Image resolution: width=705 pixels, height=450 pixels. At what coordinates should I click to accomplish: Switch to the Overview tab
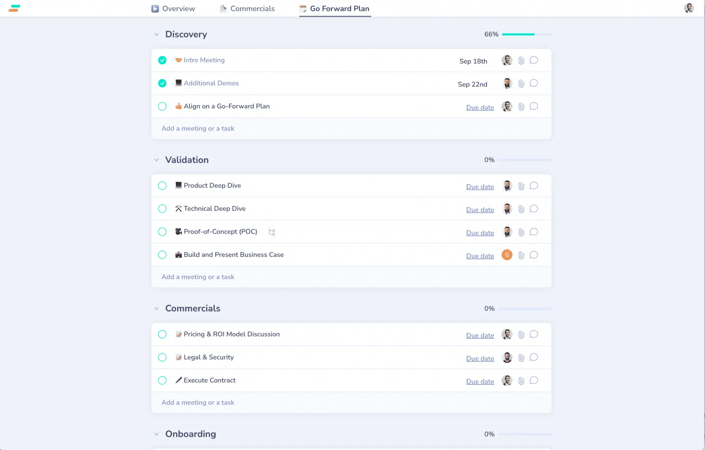[173, 9]
